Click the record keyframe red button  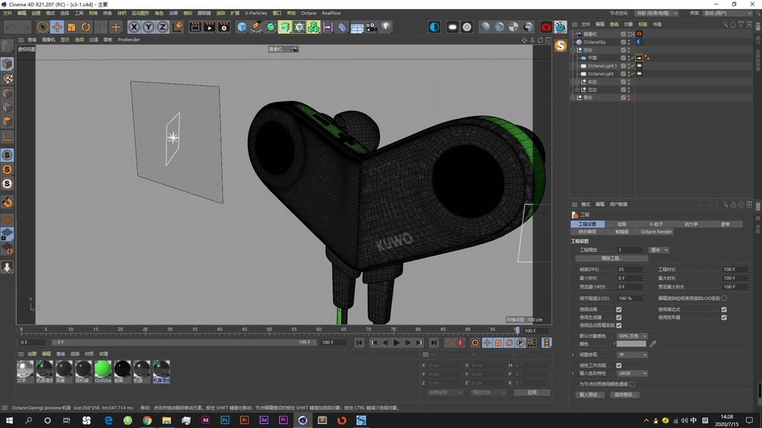(460, 342)
